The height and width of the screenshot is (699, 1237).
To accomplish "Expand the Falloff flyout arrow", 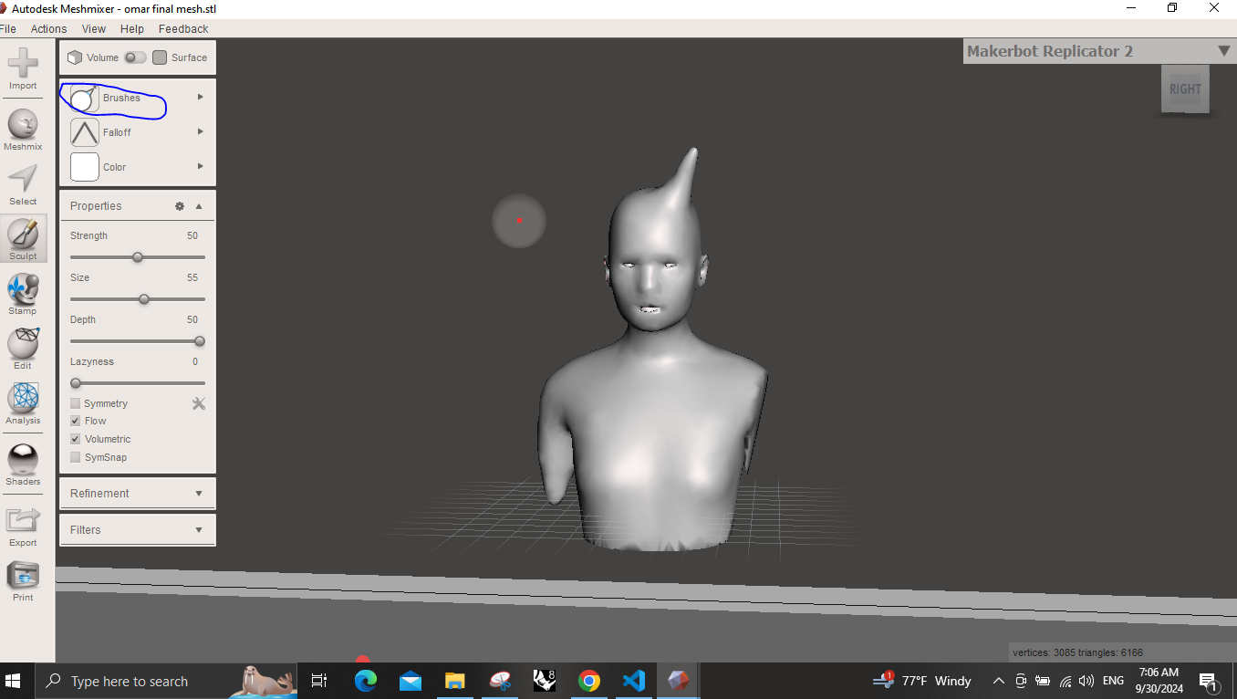I will [201, 131].
